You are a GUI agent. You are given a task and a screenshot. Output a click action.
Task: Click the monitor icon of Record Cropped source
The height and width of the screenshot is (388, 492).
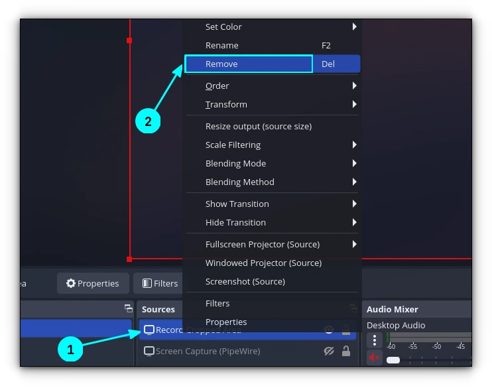pyautogui.click(x=149, y=330)
